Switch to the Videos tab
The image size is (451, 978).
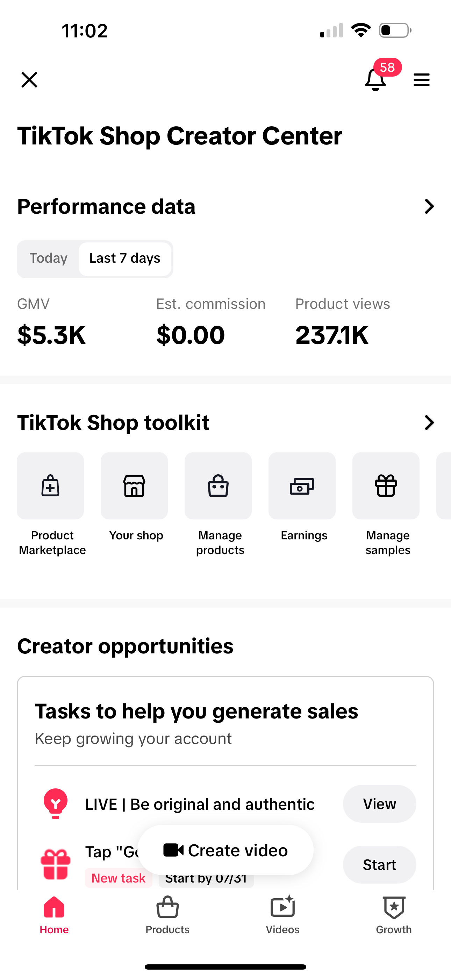282,915
